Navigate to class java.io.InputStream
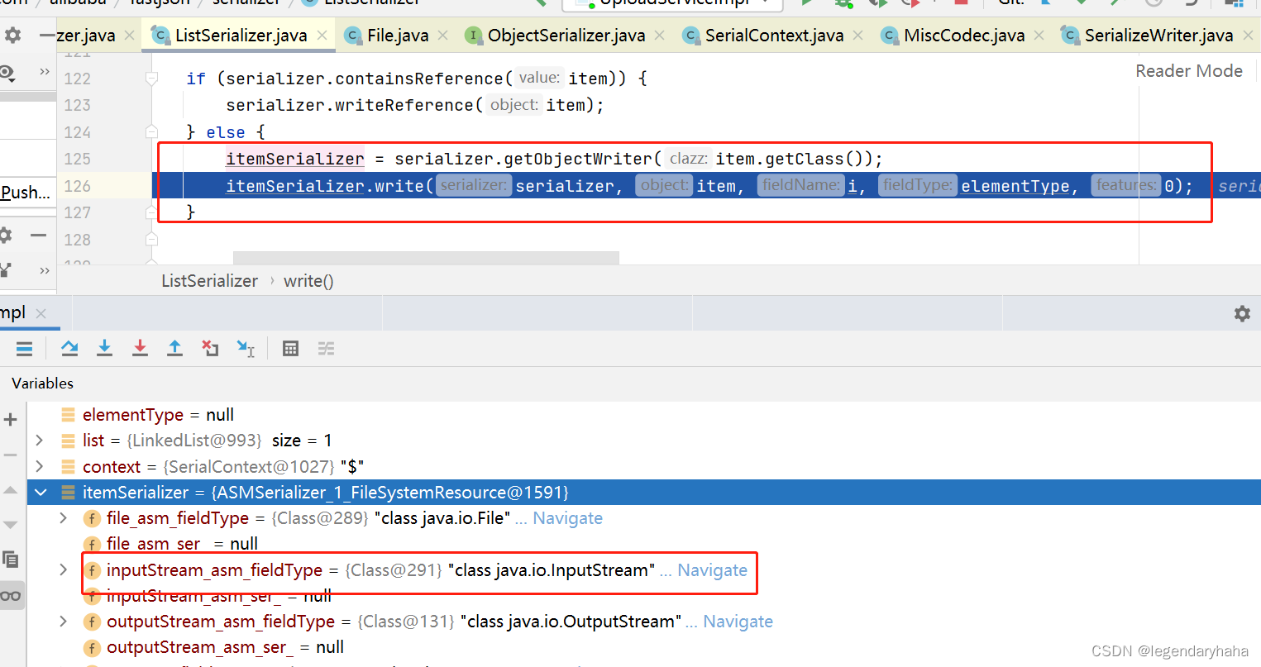 point(712,570)
